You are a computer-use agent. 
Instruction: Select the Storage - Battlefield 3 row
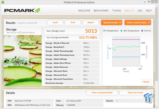72,47
